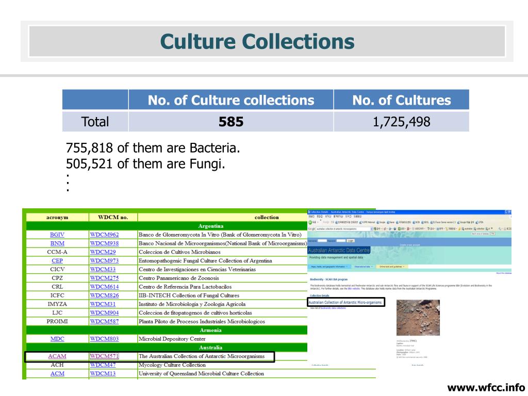Follow the WDCM275 link
This screenshot has height=396, width=528.
[x=104, y=278]
